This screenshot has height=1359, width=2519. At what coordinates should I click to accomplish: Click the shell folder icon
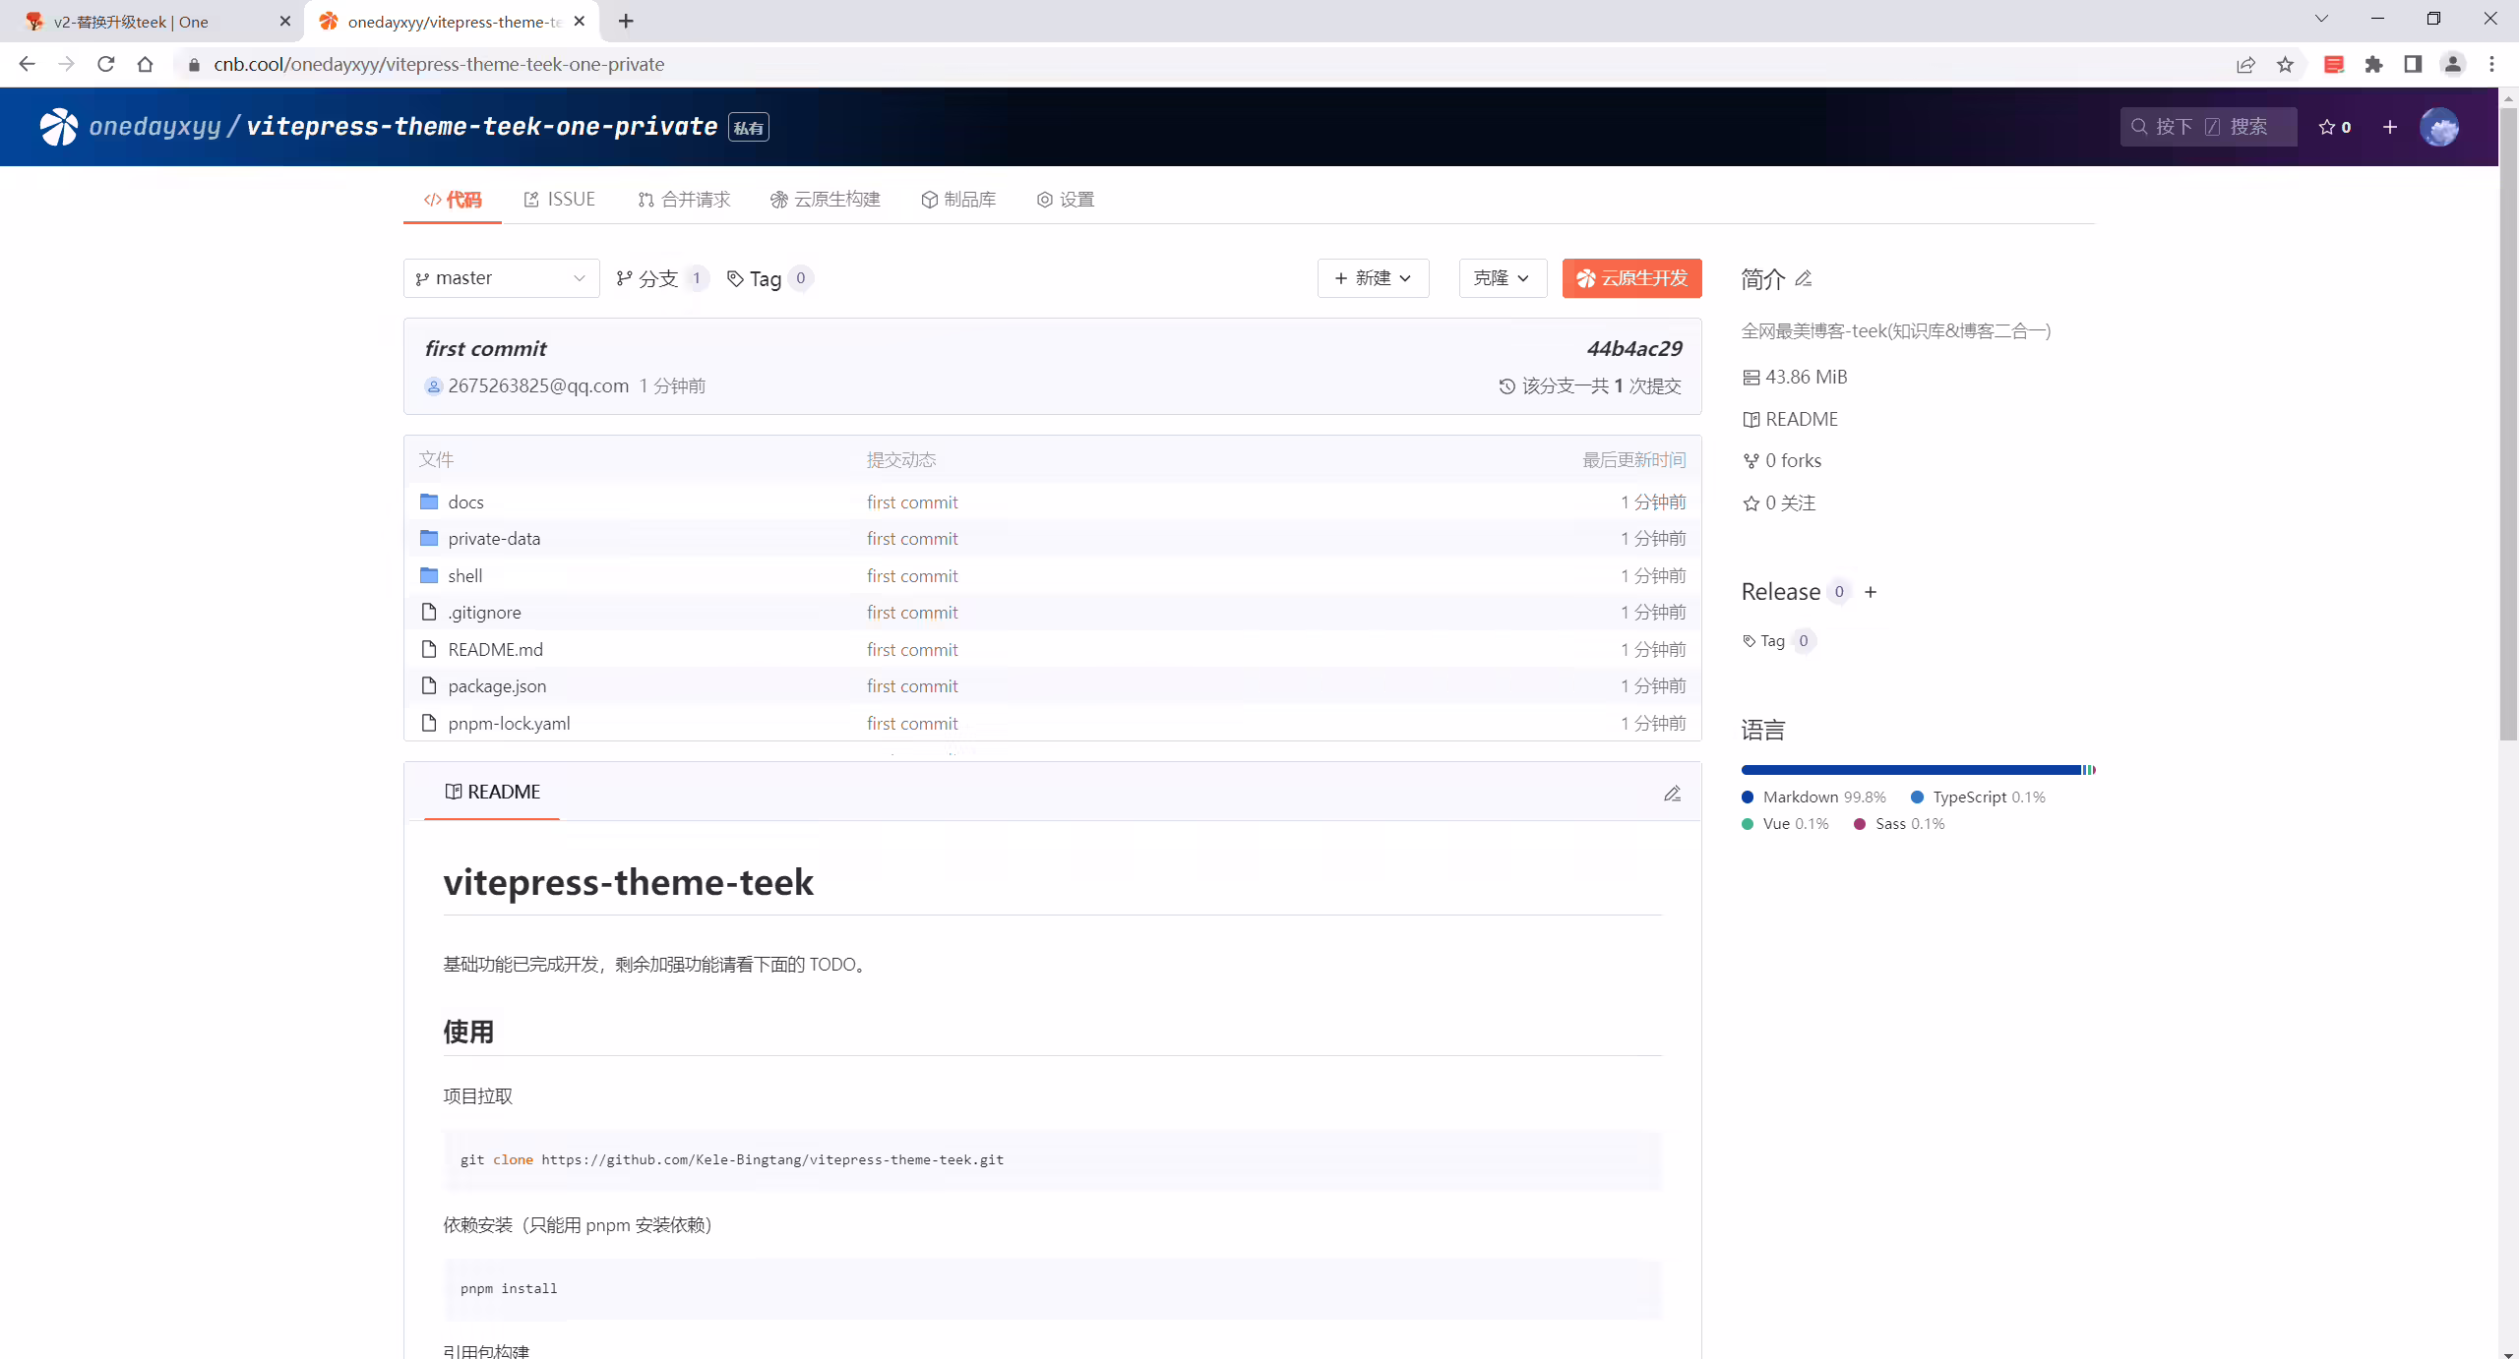[429, 575]
